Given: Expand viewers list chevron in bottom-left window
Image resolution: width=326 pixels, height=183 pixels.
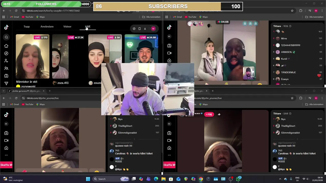Looking at the screenshot, I should (134, 139).
